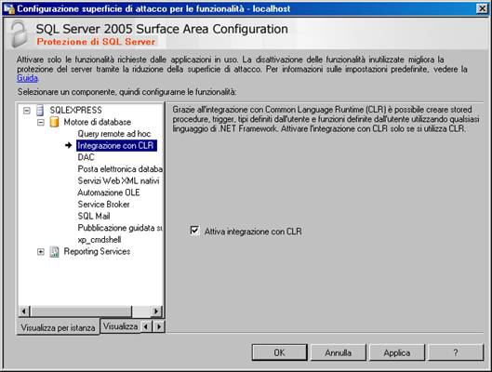Open help with the ? button
Viewport: 492px width, 372px height.
click(456, 352)
